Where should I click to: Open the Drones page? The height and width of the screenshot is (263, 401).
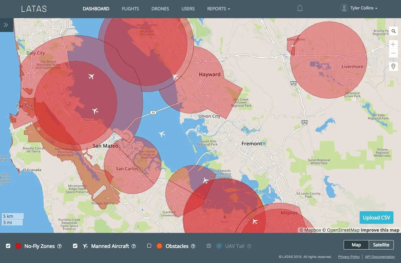coord(160,9)
